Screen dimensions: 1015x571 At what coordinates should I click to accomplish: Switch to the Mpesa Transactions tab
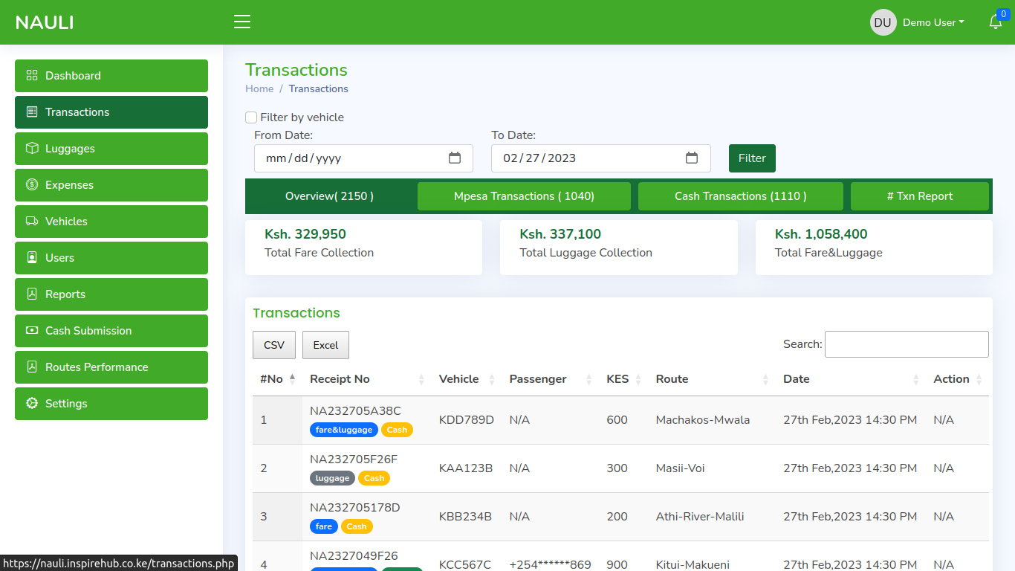coord(524,196)
